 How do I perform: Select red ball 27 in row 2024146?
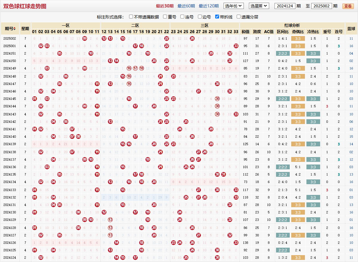pyautogui.click(x=199, y=91)
